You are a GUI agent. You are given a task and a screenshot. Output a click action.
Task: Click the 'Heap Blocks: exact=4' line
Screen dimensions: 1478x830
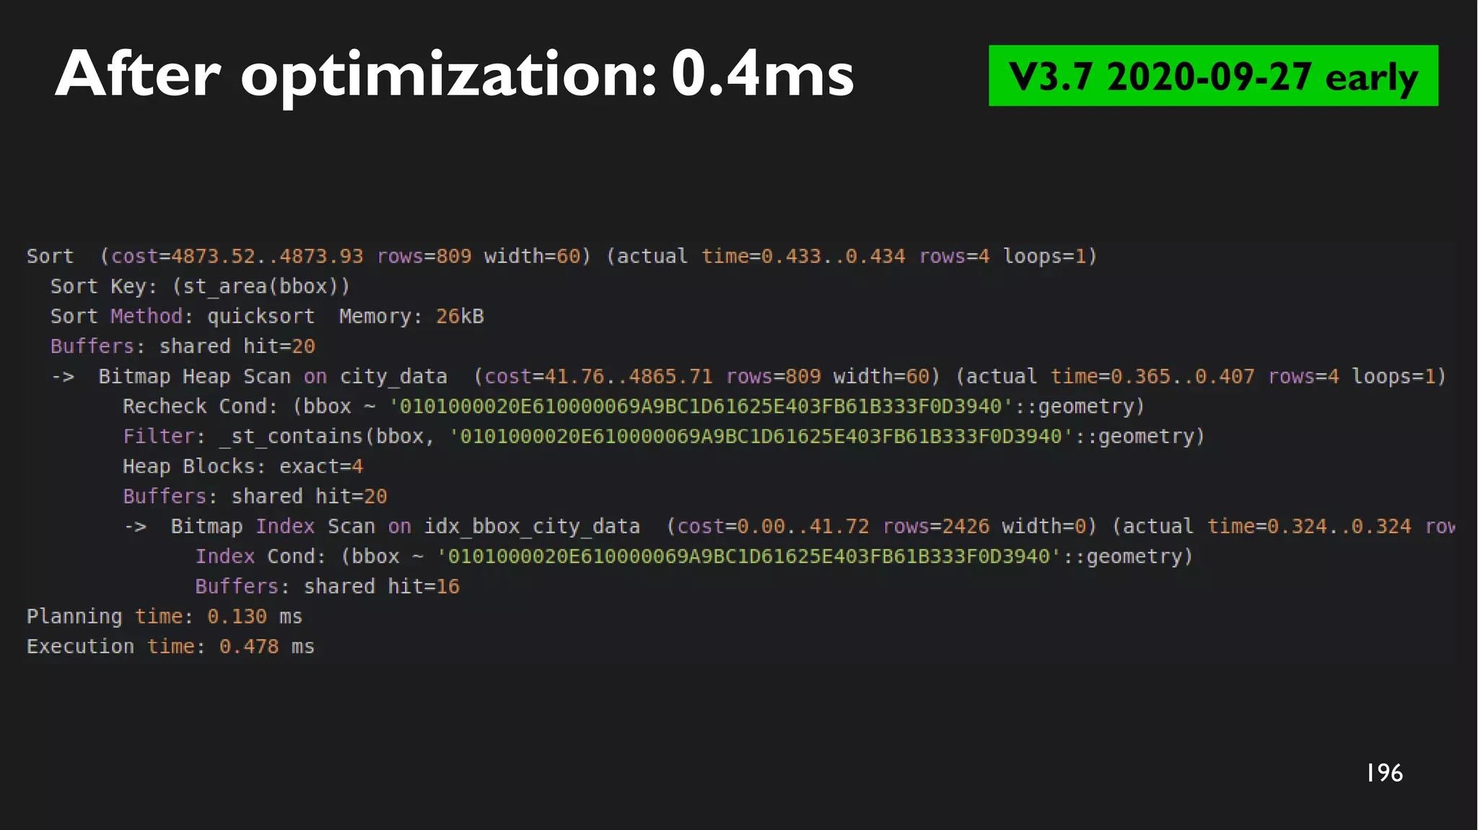[x=242, y=466]
